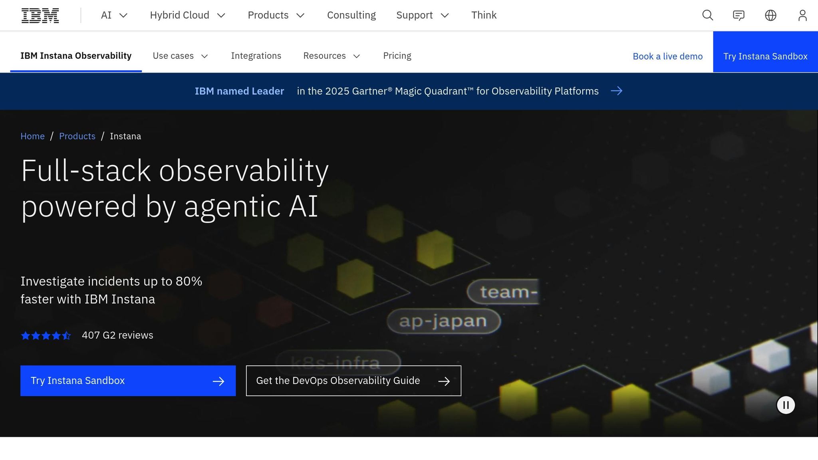Click the Book a live demo link

pos(667,56)
